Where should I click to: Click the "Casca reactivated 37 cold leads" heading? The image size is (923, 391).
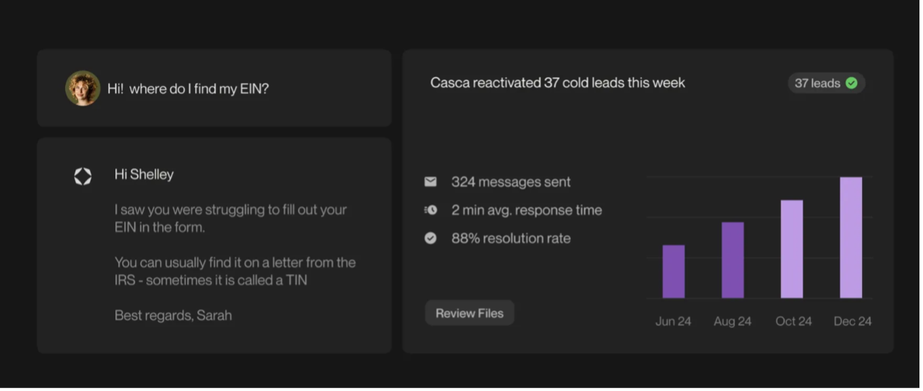click(x=557, y=83)
